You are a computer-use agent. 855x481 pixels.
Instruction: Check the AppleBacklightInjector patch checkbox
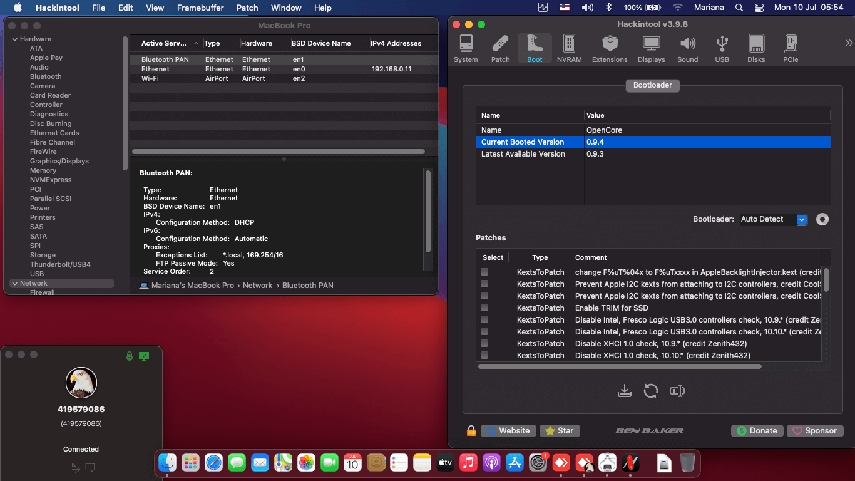484,272
